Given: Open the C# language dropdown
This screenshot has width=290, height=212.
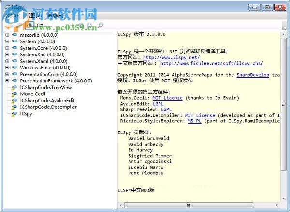Looking at the screenshot, I should pyautogui.click(x=55, y=25).
